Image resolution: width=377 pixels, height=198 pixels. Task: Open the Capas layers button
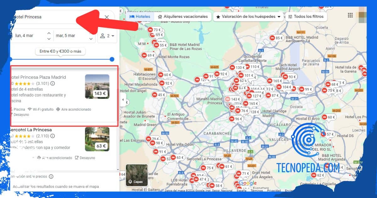[137, 175]
